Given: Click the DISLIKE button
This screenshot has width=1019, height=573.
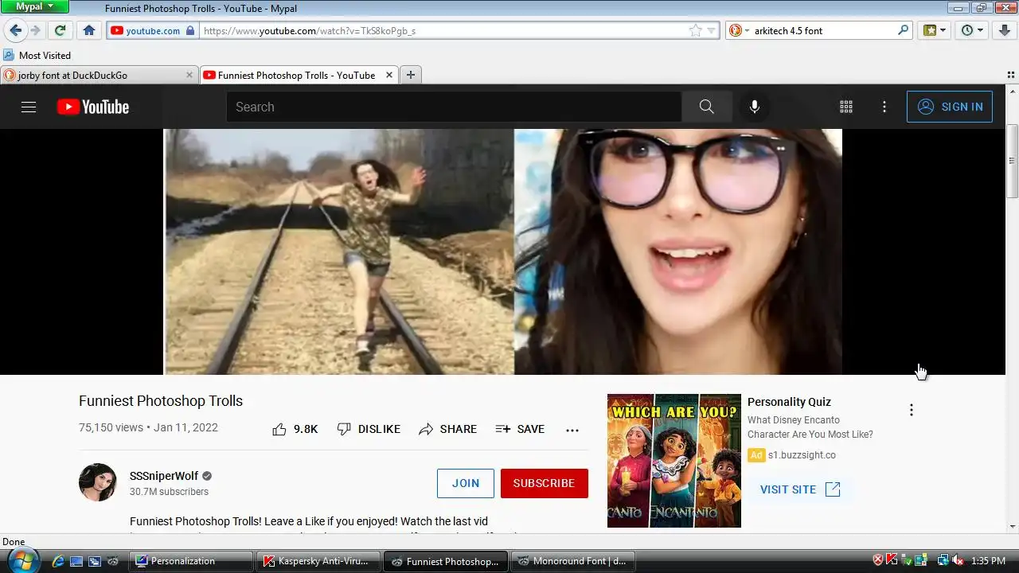Looking at the screenshot, I should pyautogui.click(x=369, y=429).
